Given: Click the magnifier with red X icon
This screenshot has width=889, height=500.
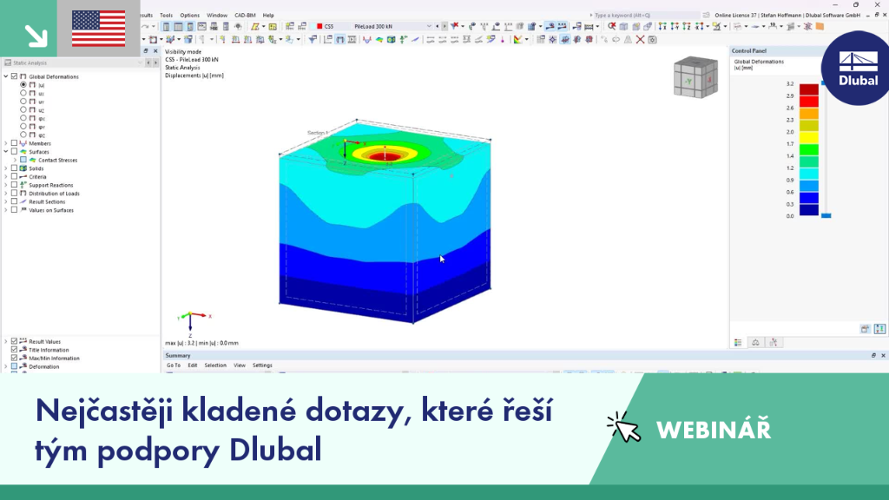Looking at the screenshot, I should [612, 26].
